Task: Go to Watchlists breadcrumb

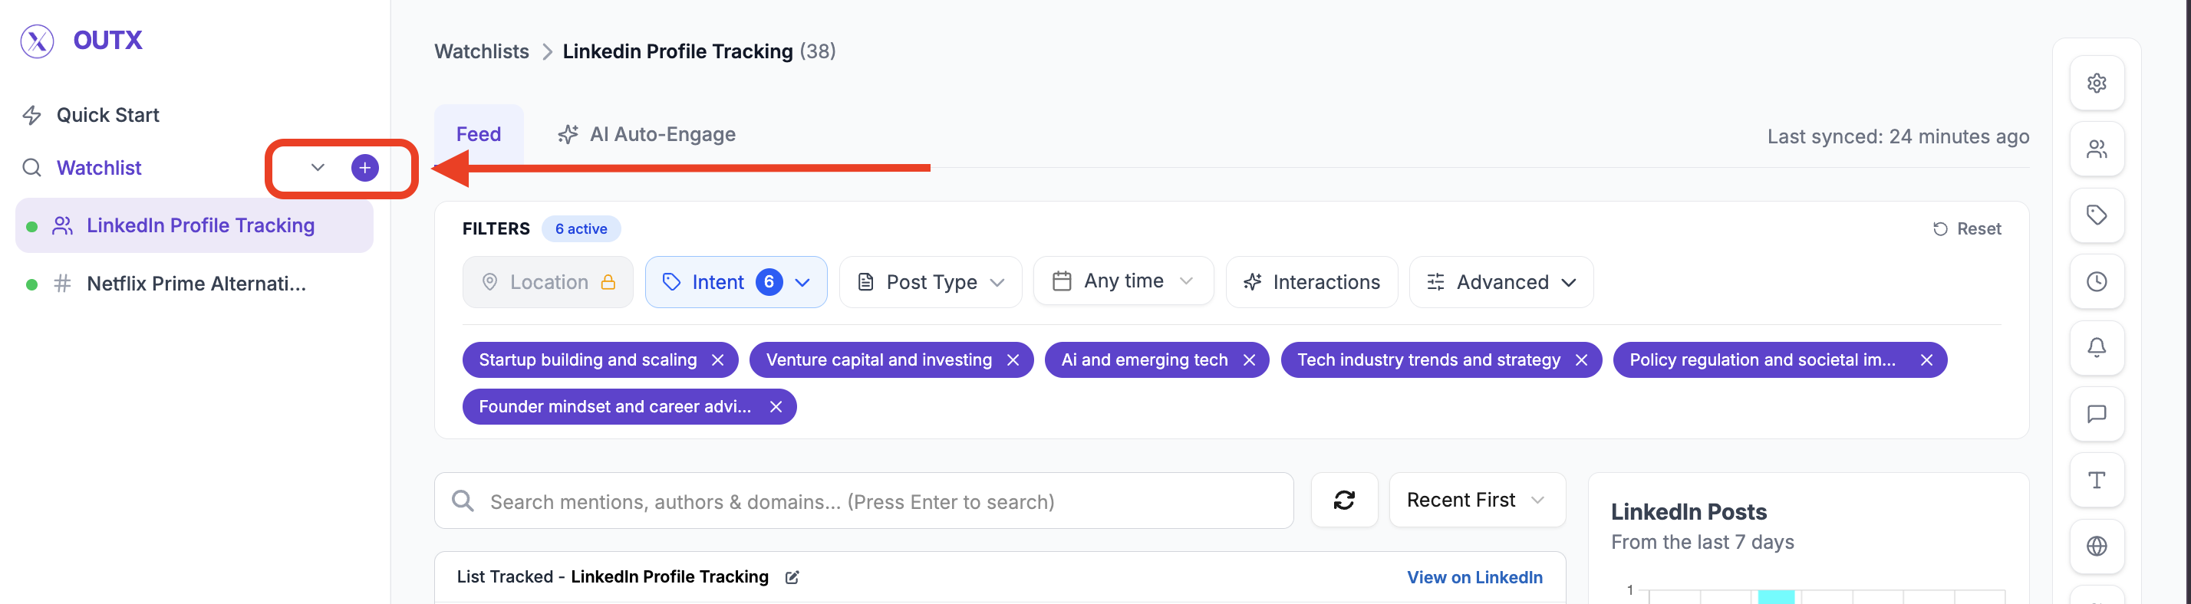Action: (x=482, y=51)
